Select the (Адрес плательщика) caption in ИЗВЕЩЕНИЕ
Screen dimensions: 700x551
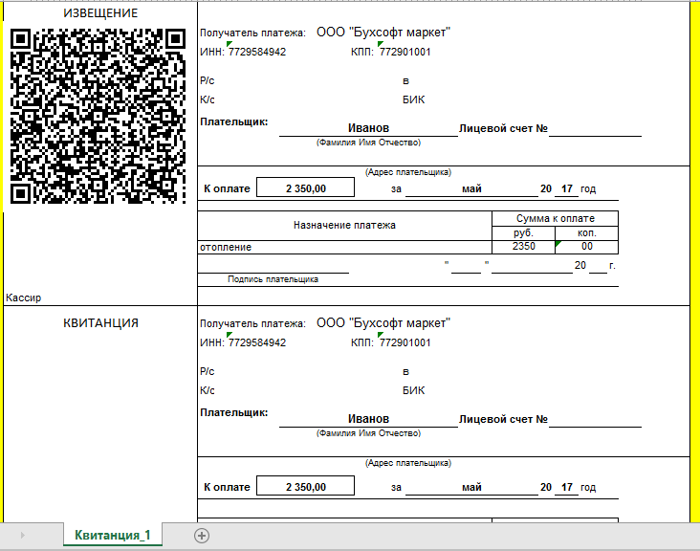click(408, 172)
